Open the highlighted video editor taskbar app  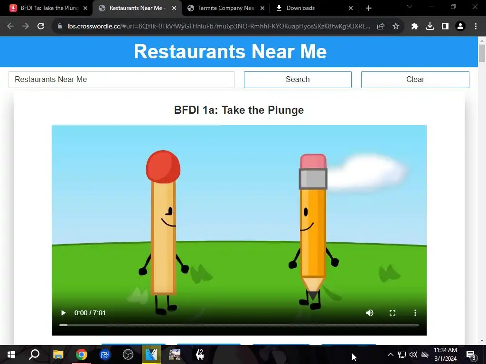[x=151, y=355]
